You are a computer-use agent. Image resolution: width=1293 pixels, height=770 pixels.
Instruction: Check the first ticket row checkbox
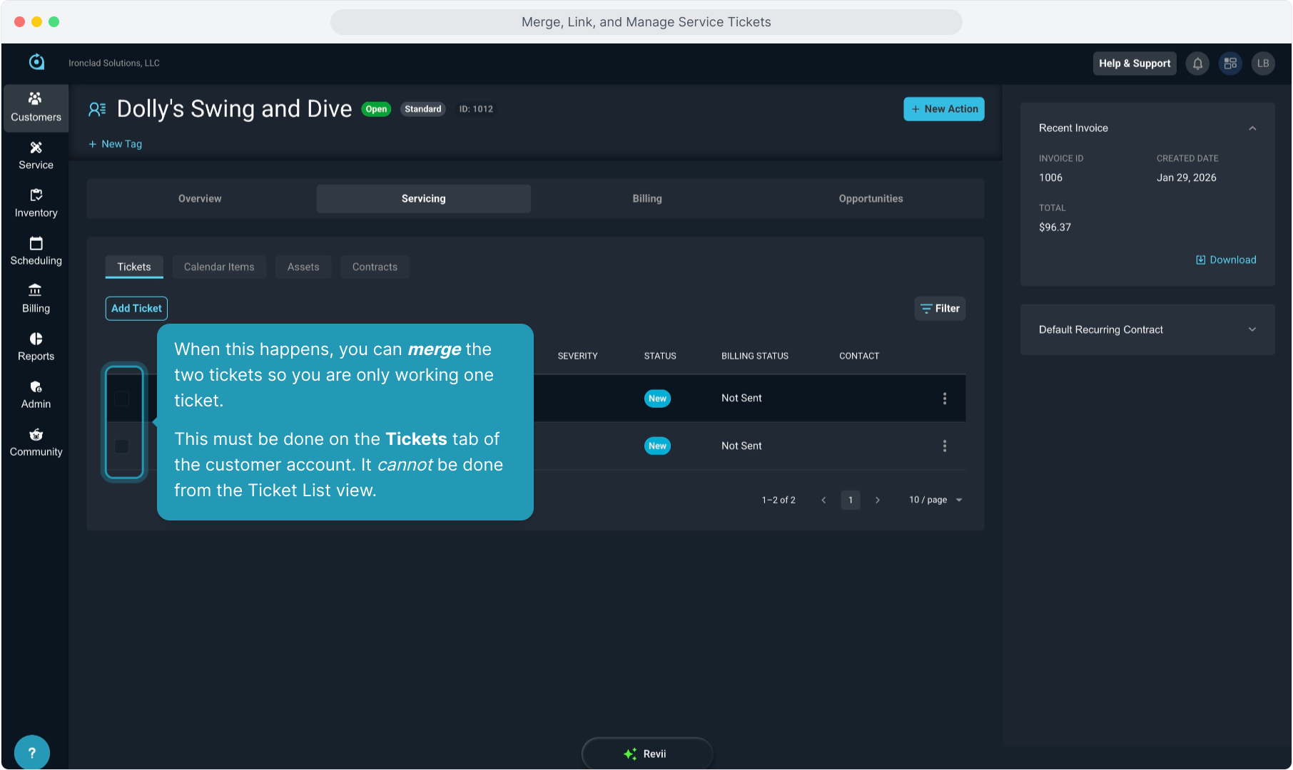122,399
